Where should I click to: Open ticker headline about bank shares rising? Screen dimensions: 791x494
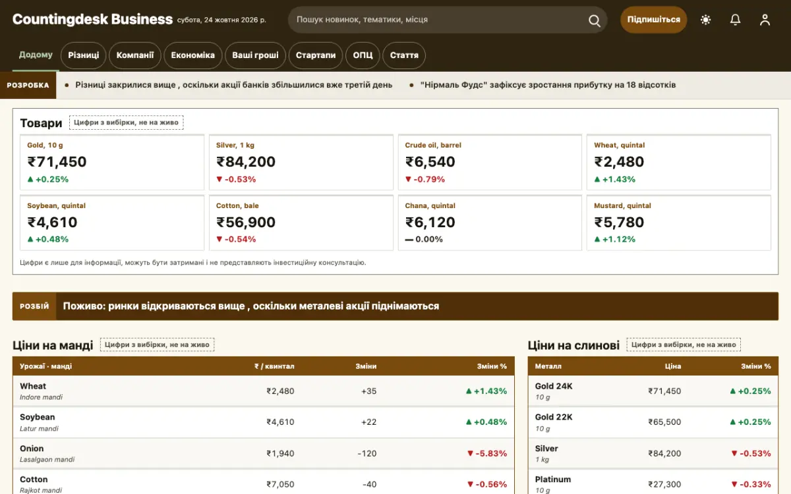(233, 85)
